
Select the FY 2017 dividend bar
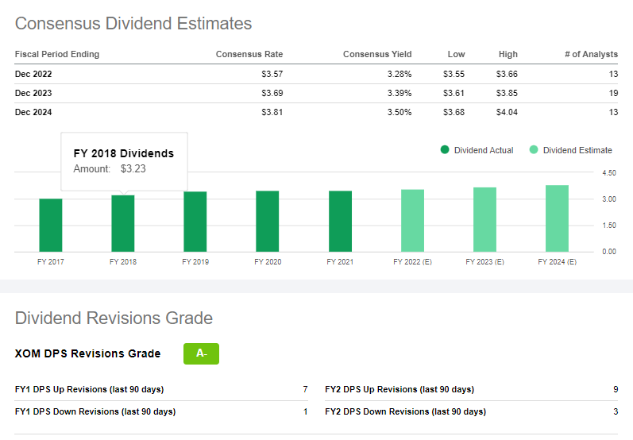point(51,226)
